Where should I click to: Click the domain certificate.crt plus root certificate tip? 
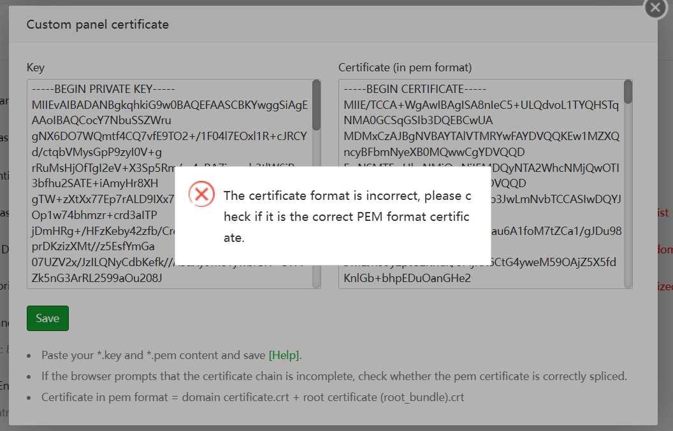(x=253, y=397)
